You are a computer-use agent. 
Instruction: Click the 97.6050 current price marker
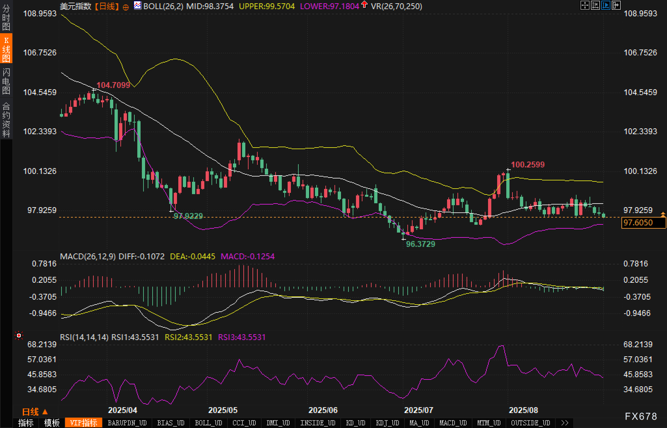click(643, 223)
